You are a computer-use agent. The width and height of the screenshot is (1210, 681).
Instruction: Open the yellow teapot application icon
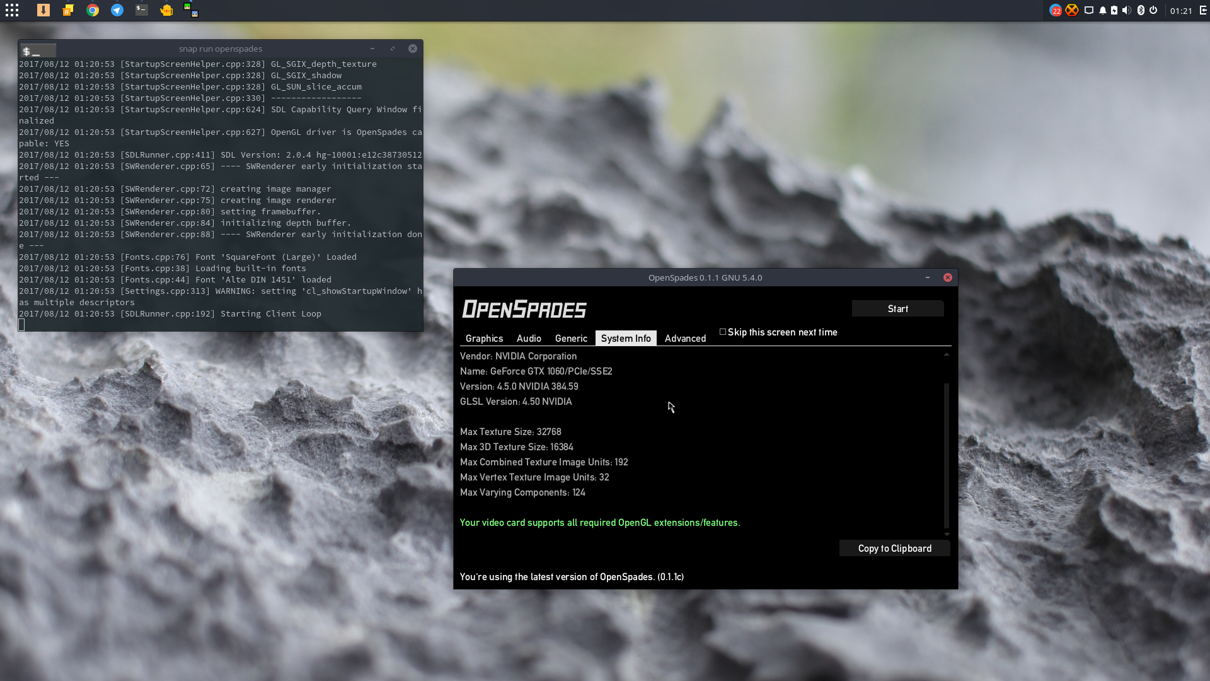point(166,10)
